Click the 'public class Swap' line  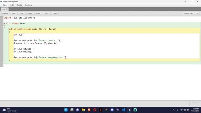(x=14, y=24)
